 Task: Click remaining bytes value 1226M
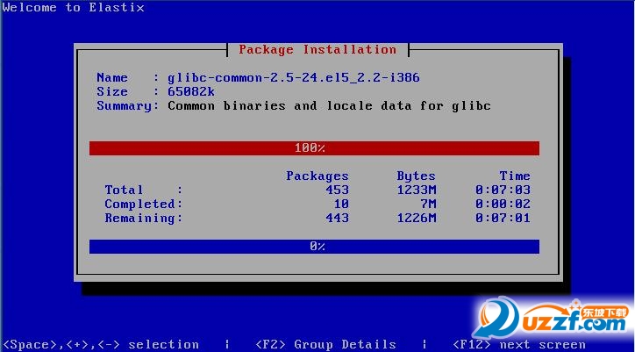click(x=416, y=219)
